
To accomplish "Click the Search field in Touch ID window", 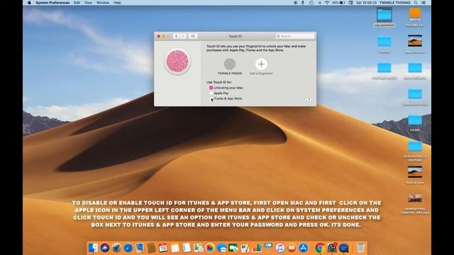I will pos(295,36).
